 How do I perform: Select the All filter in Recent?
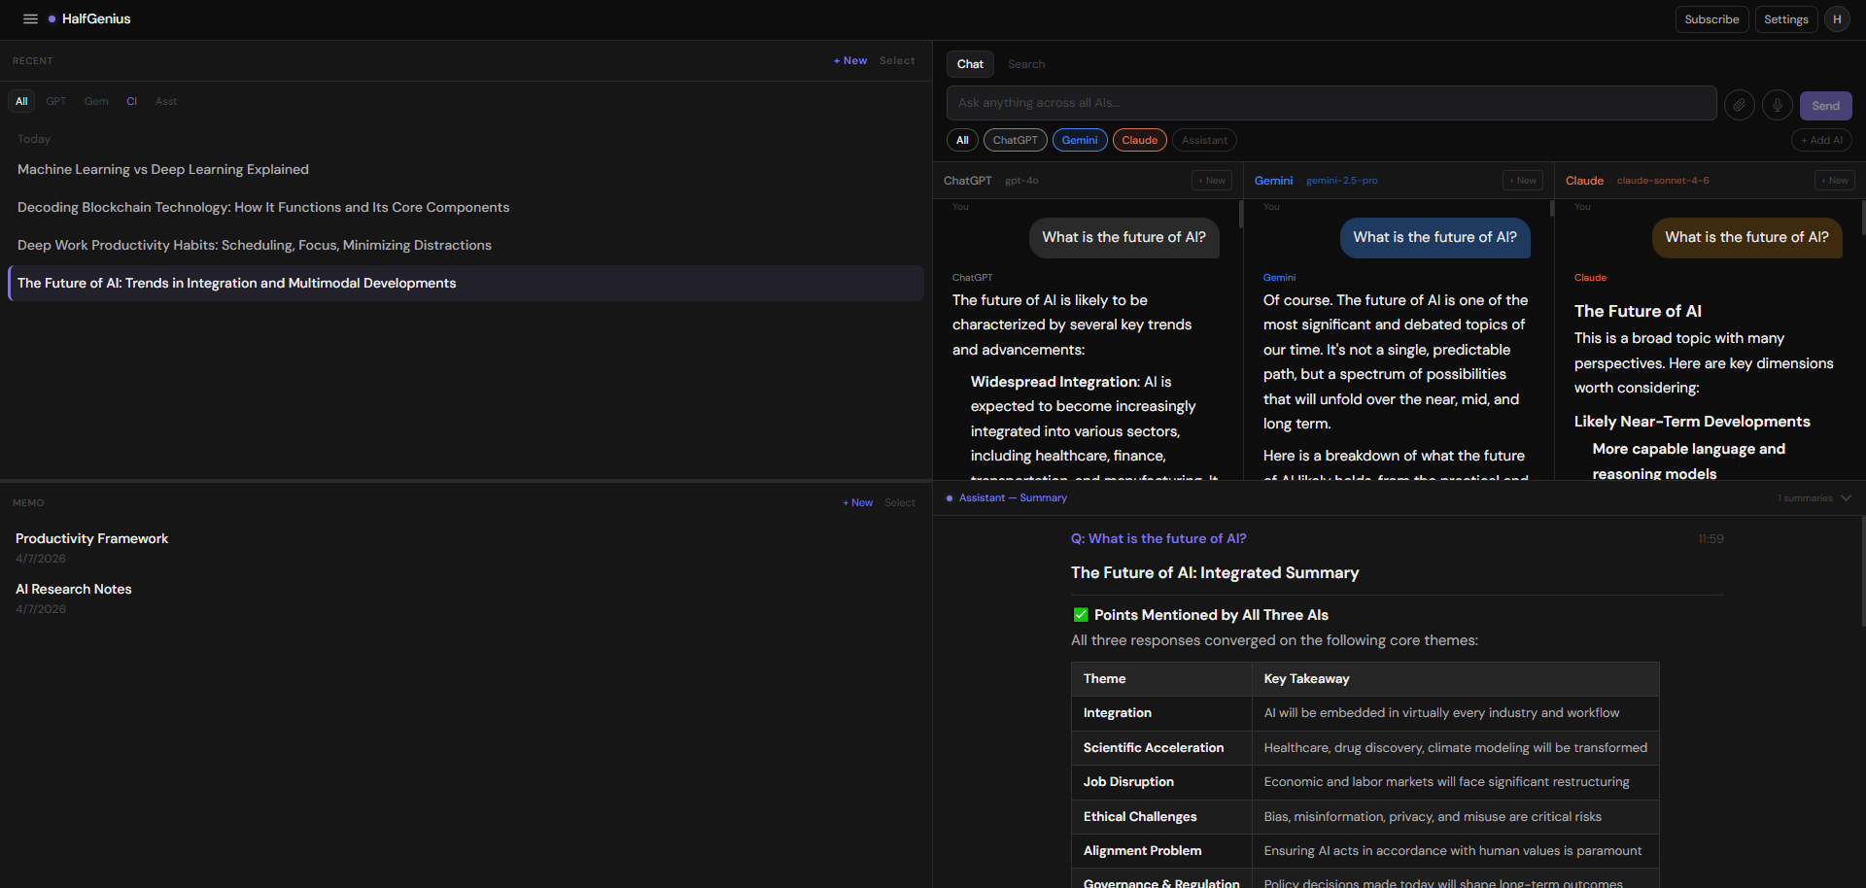pyautogui.click(x=21, y=101)
